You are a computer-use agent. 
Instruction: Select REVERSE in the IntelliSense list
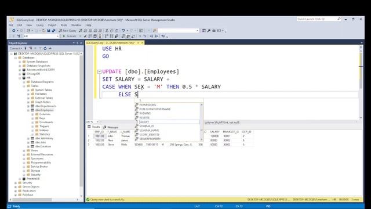point(168,117)
